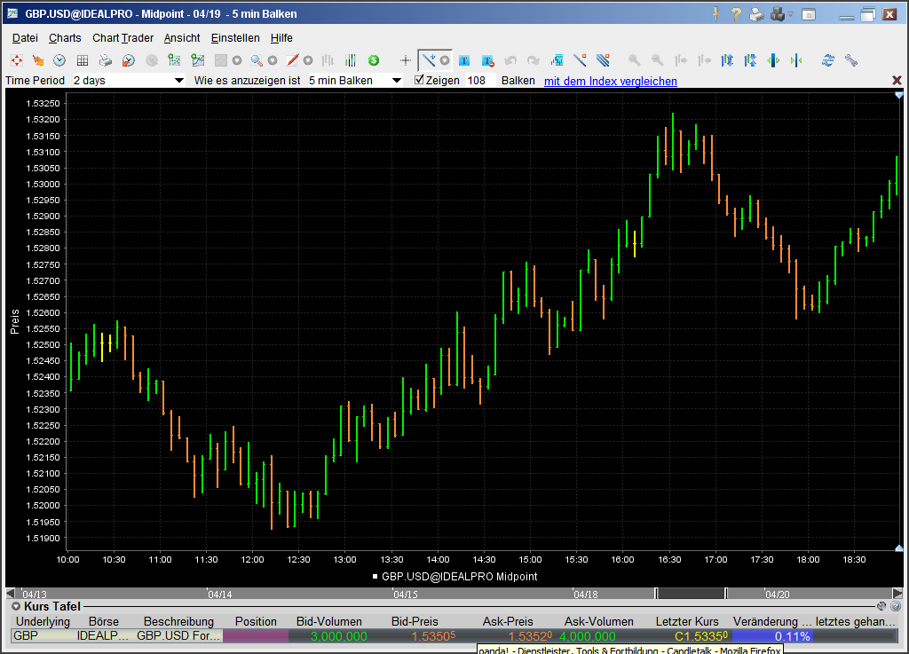Click 'mit dem Index vergleichen' link
Screen dimensions: 909x654
[x=610, y=81]
